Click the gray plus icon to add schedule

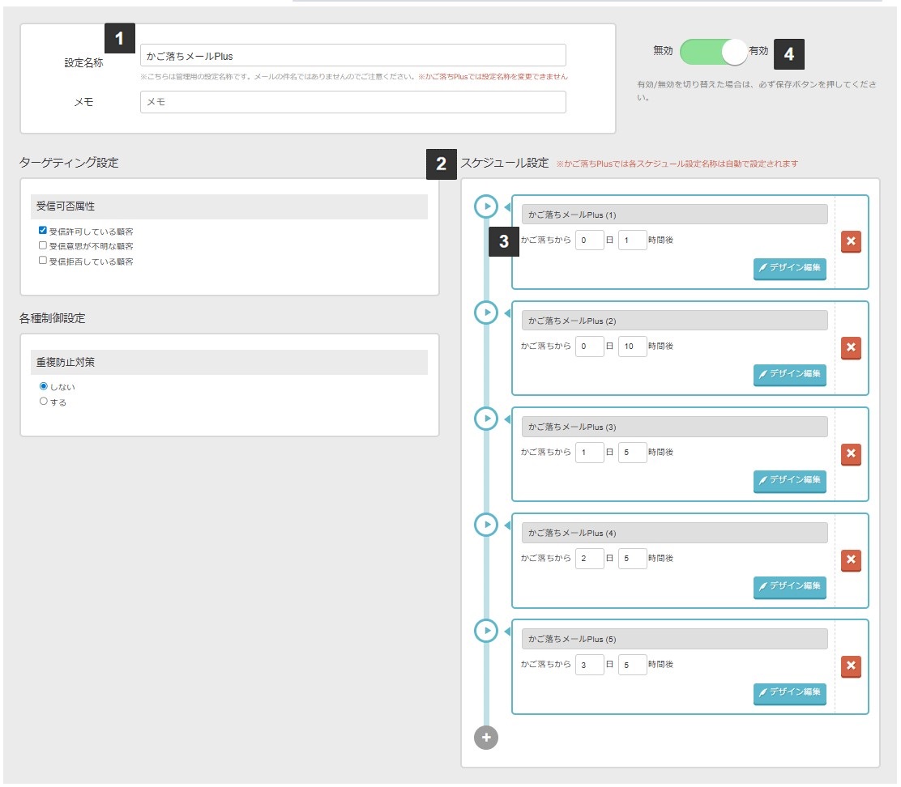coord(486,738)
